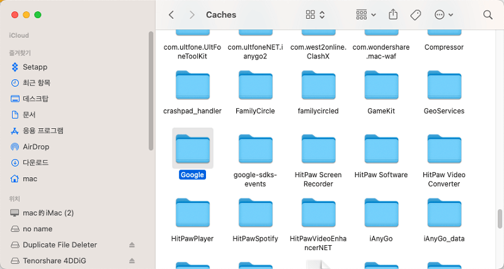The height and width of the screenshot is (269, 504).
Task: Eject the Duplicate File Deleter volume
Action: (132, 244)
